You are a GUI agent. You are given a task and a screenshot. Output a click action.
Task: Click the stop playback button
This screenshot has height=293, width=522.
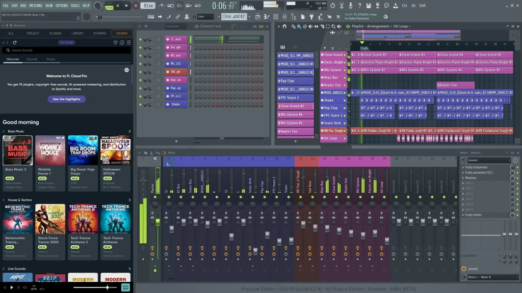pyautogui.click(x=126, y=6)
